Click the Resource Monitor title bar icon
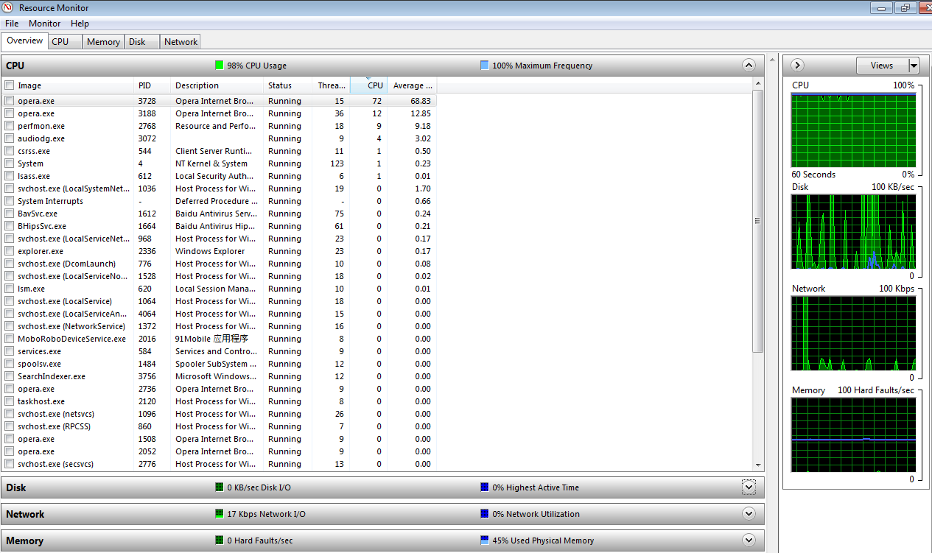This screenshot has width=932, height=553. point(8,8)
